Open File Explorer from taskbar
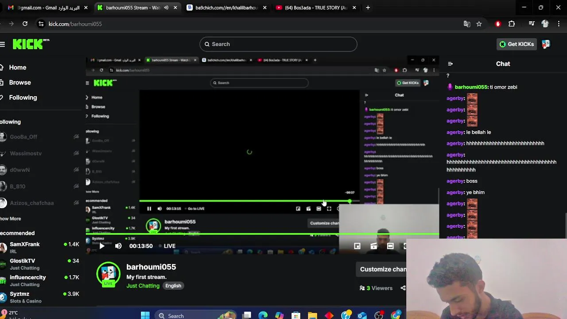 pyautogui.click(x=313, y=315)
